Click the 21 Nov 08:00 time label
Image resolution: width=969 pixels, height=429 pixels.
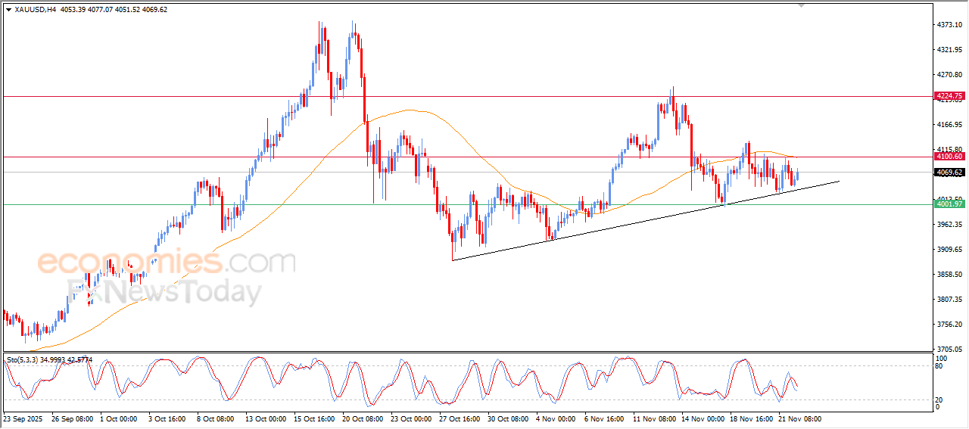(x=799, y=418)
